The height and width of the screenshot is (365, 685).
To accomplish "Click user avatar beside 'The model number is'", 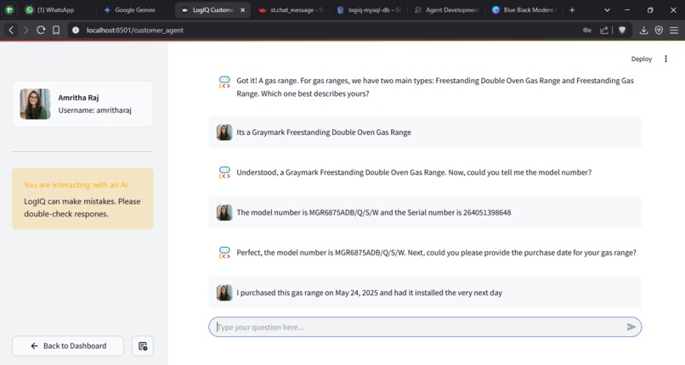I will tap(224, 212).
